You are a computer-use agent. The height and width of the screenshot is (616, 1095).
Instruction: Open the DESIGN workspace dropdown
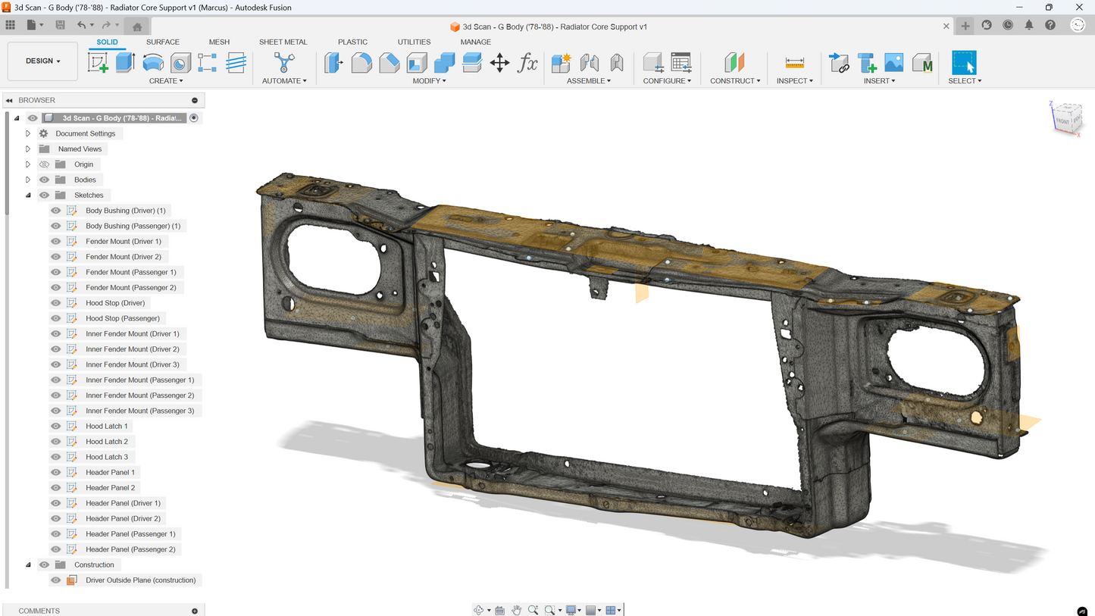[42, 61]
